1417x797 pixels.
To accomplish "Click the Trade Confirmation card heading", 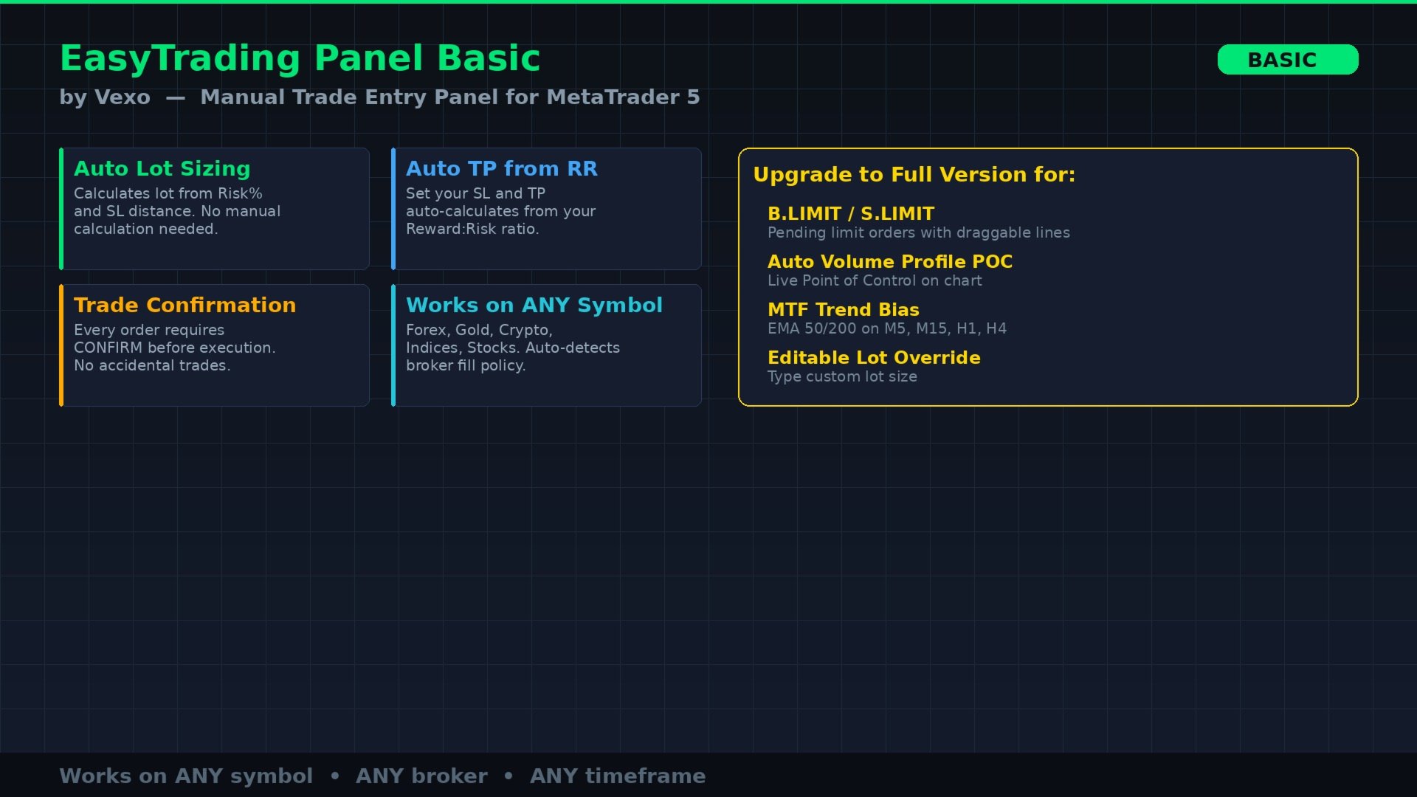I will tap(185, 306).
